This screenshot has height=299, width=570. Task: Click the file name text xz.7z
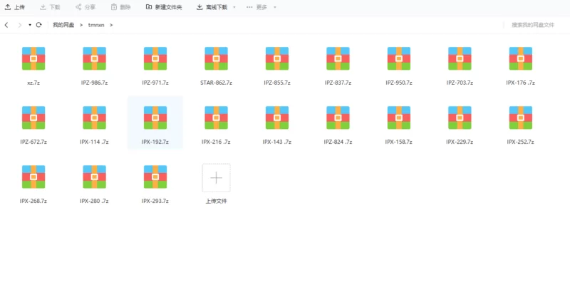point(33,83)
